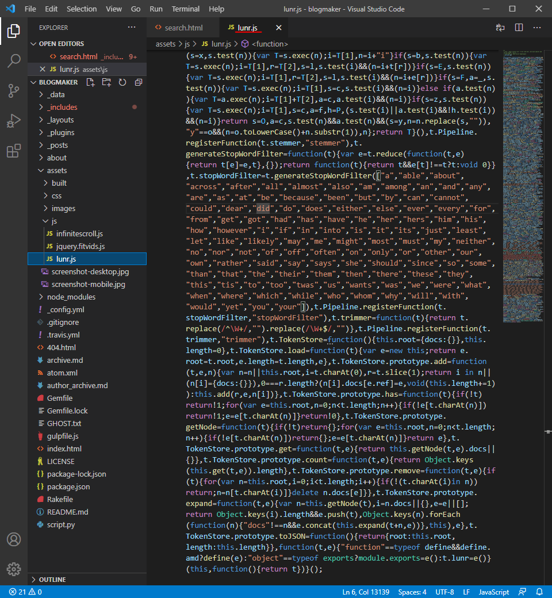The image size is (552, 598).
Task: Click Ln 6, Col 13139 position indicator
Action: point(366,592)
